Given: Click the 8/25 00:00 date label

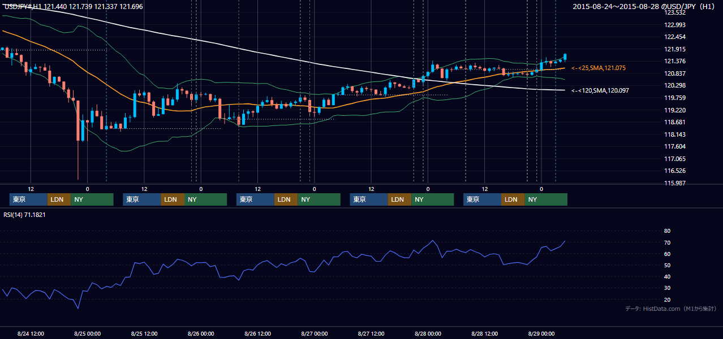Looking at the screenshot, I should (87, 333).
